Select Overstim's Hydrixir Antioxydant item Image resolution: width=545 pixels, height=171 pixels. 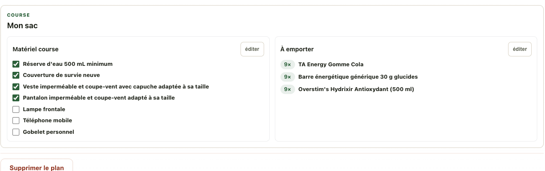(356, 89)
